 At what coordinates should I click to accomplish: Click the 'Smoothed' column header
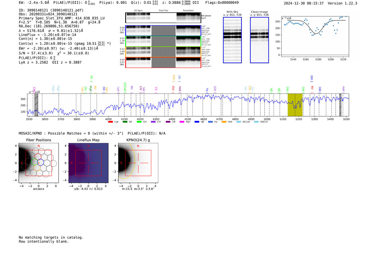coord(188,11)
